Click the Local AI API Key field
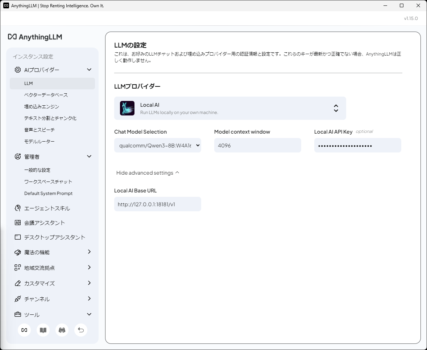Viewport: 427px width, 350px height. [x=357, y=145]
